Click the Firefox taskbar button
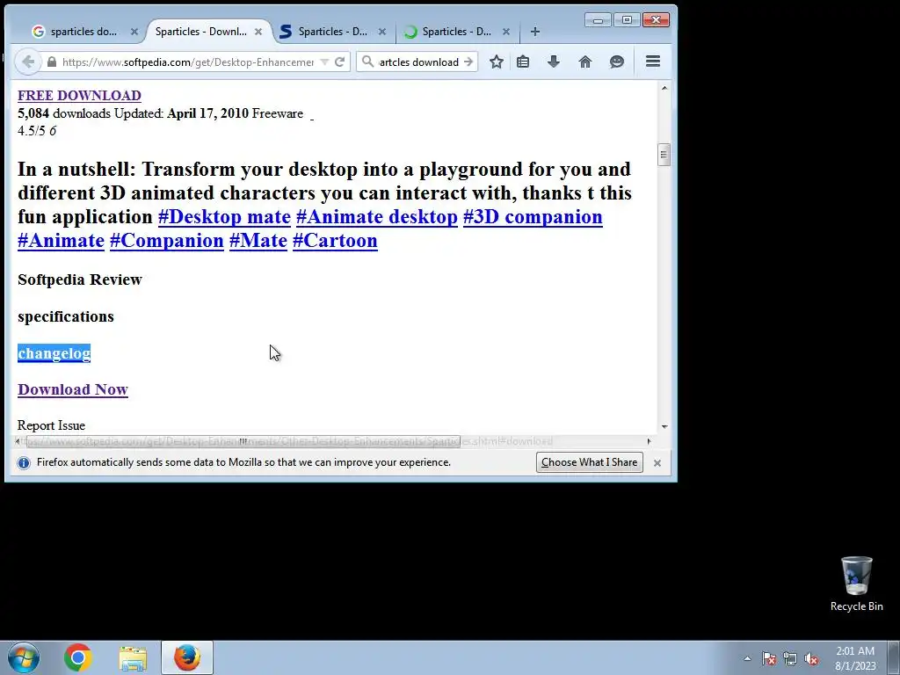The image size is (900, 675). click(187, 657)
